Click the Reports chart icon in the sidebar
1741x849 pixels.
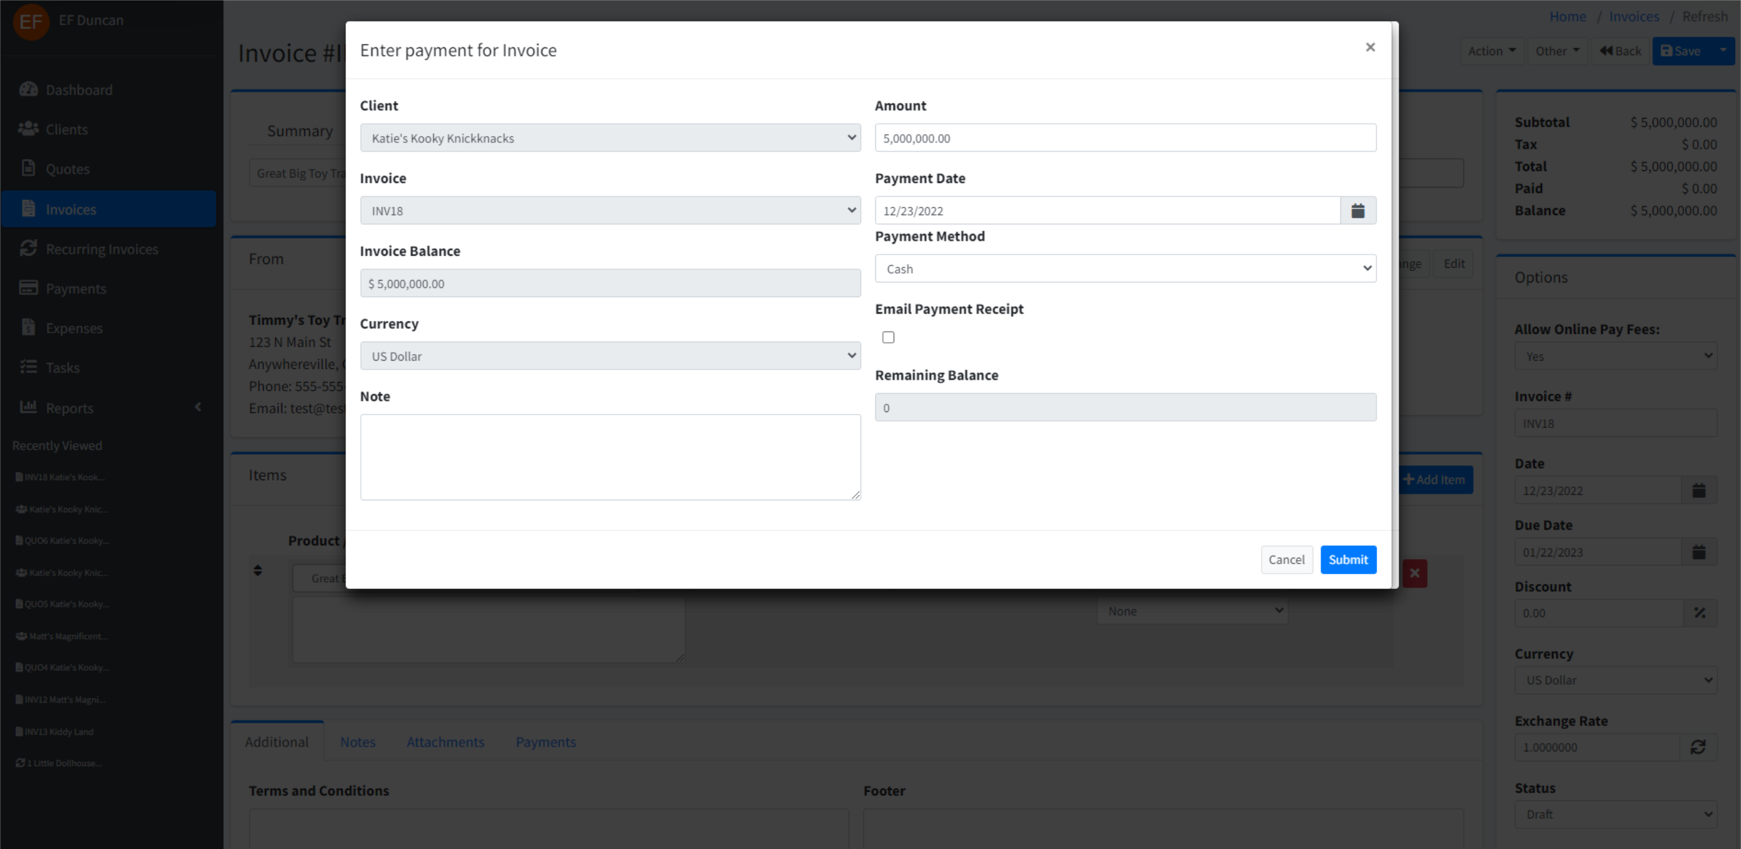[x=28, y=407]
